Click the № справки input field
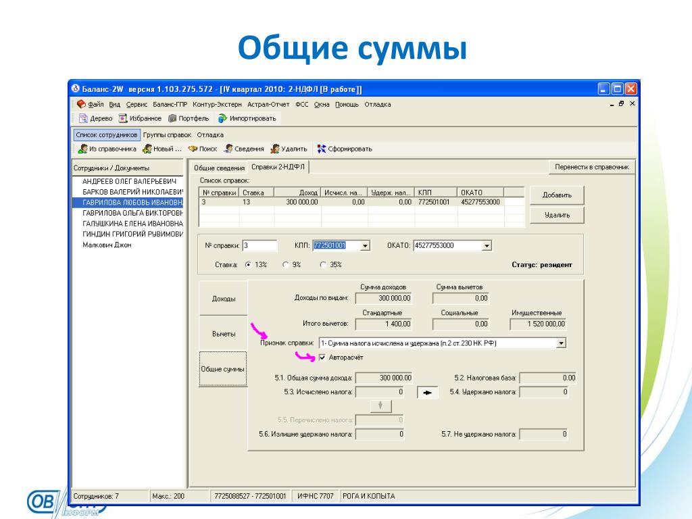This screenshot has width=692, height=519. [x=260, y=246]
